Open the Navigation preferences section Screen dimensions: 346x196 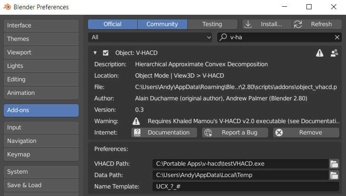pyautogui.click(x=41, y=141)
